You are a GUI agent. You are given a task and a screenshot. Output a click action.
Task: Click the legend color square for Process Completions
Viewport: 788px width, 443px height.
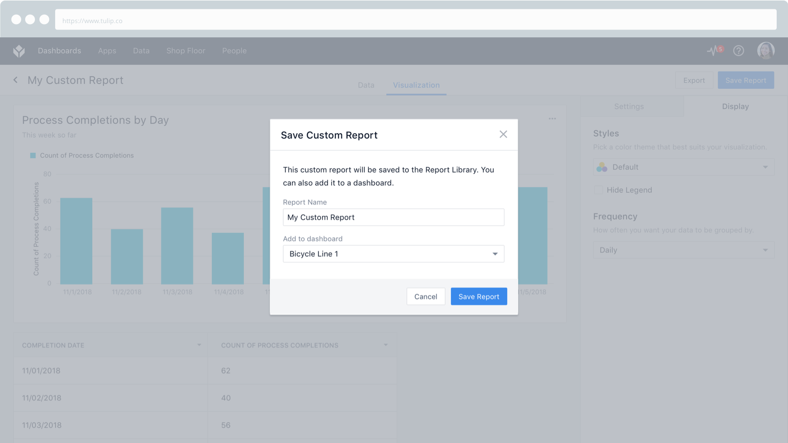(x=33, y=155)
